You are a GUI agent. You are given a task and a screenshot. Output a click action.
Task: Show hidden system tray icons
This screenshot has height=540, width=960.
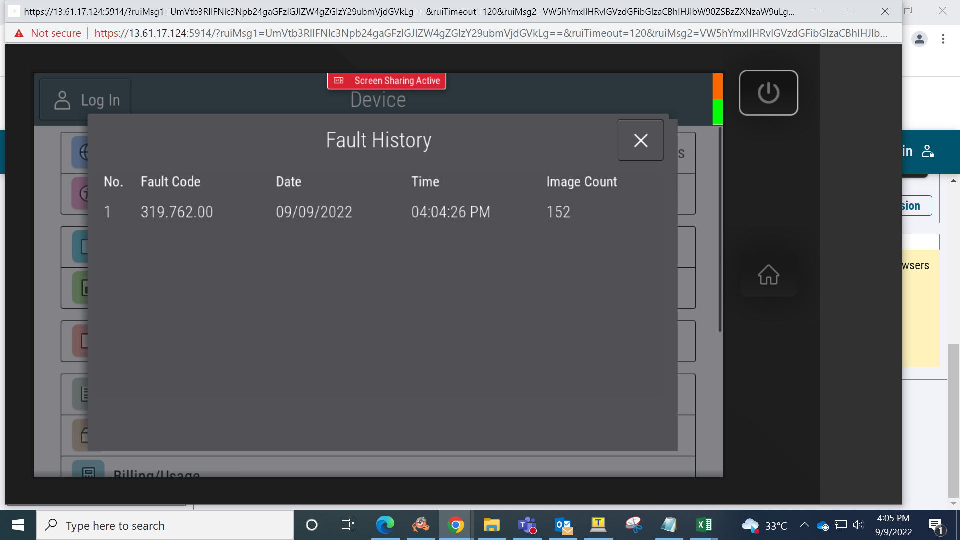[804, 525]
